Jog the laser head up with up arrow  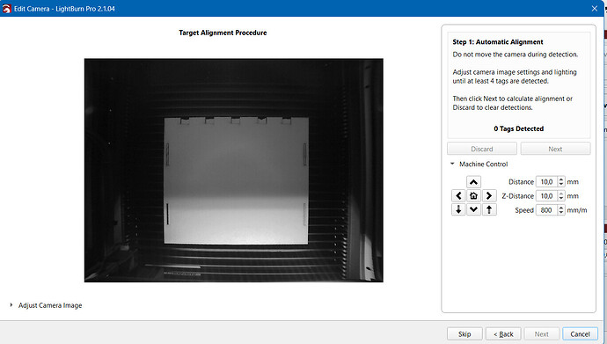click(x=473, y=182)
